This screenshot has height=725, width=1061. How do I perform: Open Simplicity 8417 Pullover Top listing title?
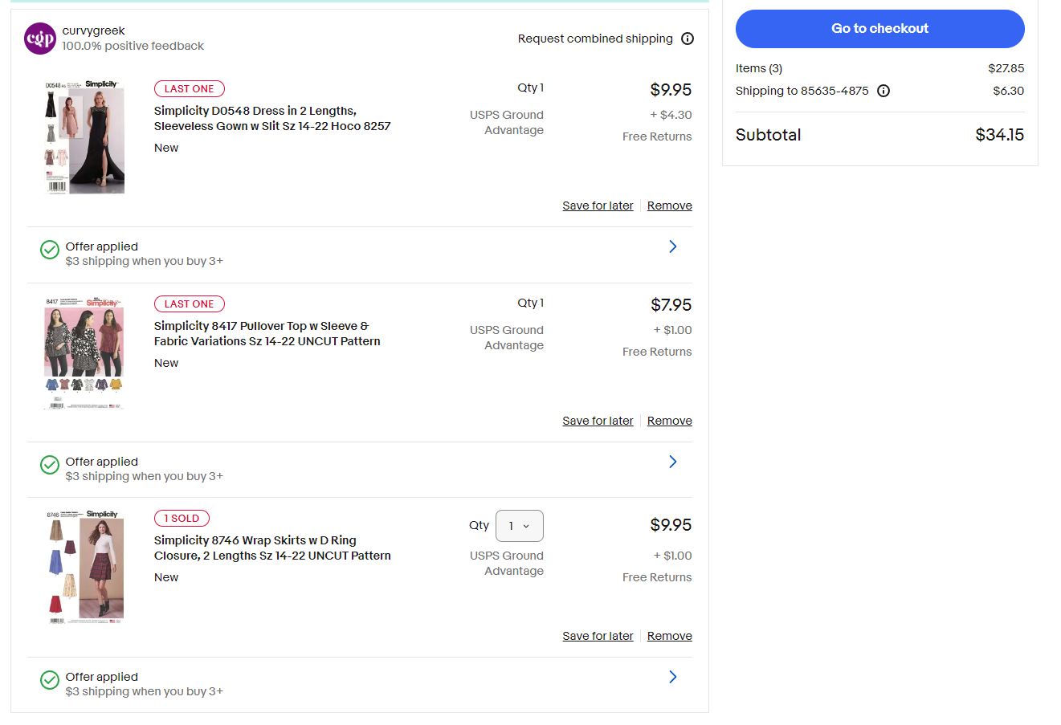[267, 334]
